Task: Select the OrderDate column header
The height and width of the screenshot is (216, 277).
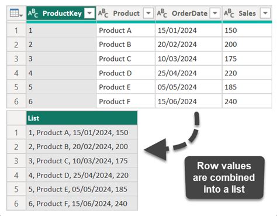Action: (189, 13)
